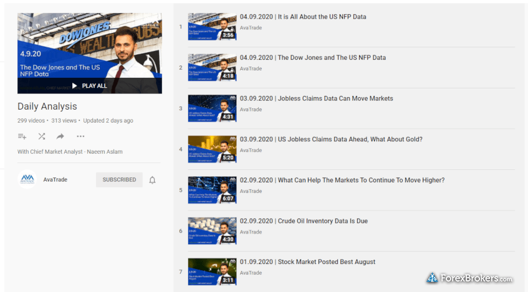Open thumbnail of video with 4:31 duration
The height and width of the screenshot is (292, 528).
tap(212, 108)
